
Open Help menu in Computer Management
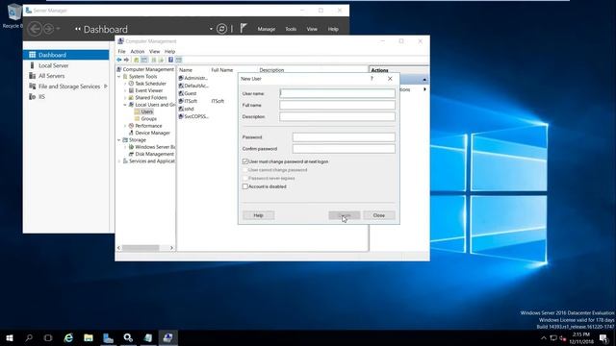point(169,51)
